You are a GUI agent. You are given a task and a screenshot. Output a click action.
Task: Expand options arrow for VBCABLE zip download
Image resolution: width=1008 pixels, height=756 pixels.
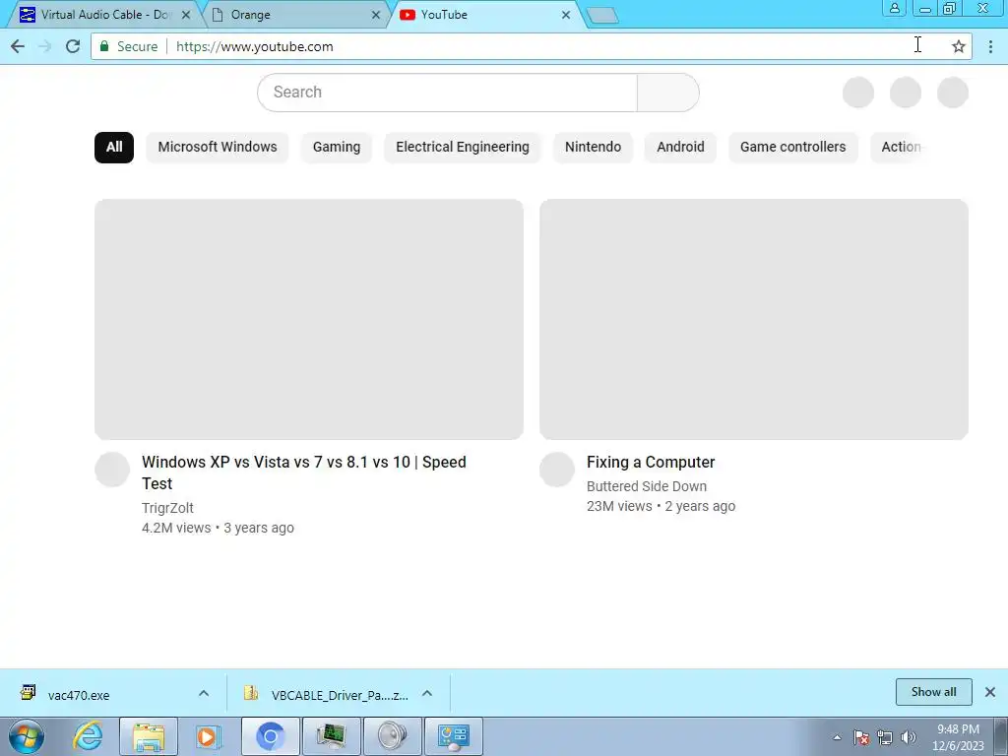(427, 693)
